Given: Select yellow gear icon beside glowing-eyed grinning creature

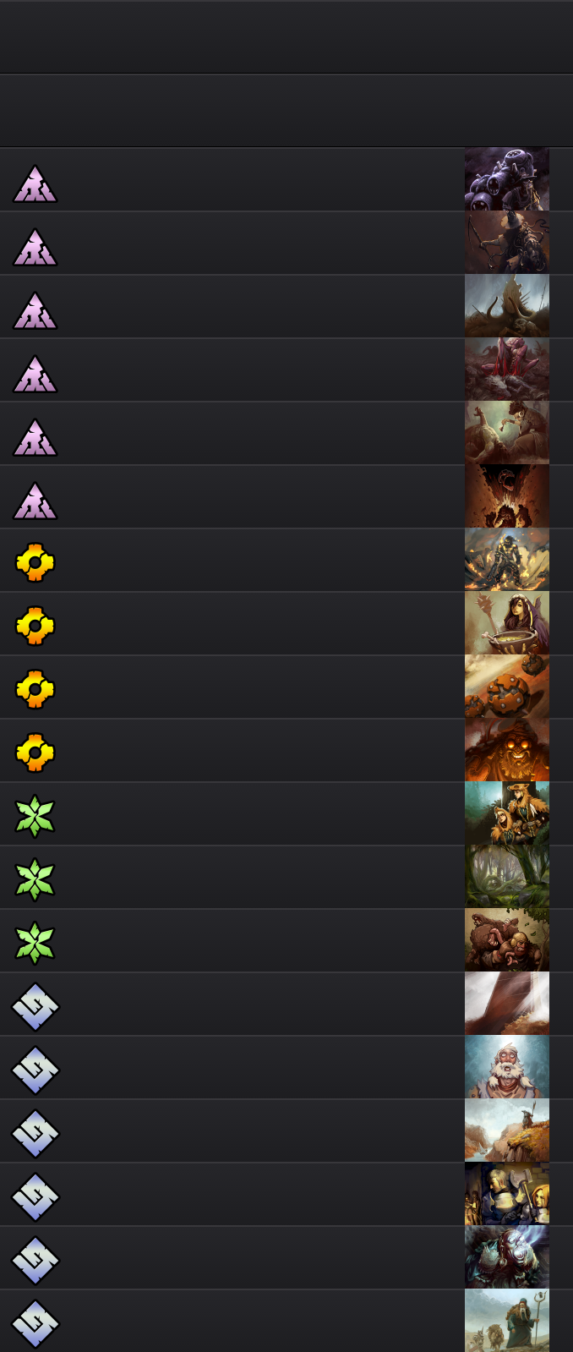Looking at the screenshot, I should 35,753.
